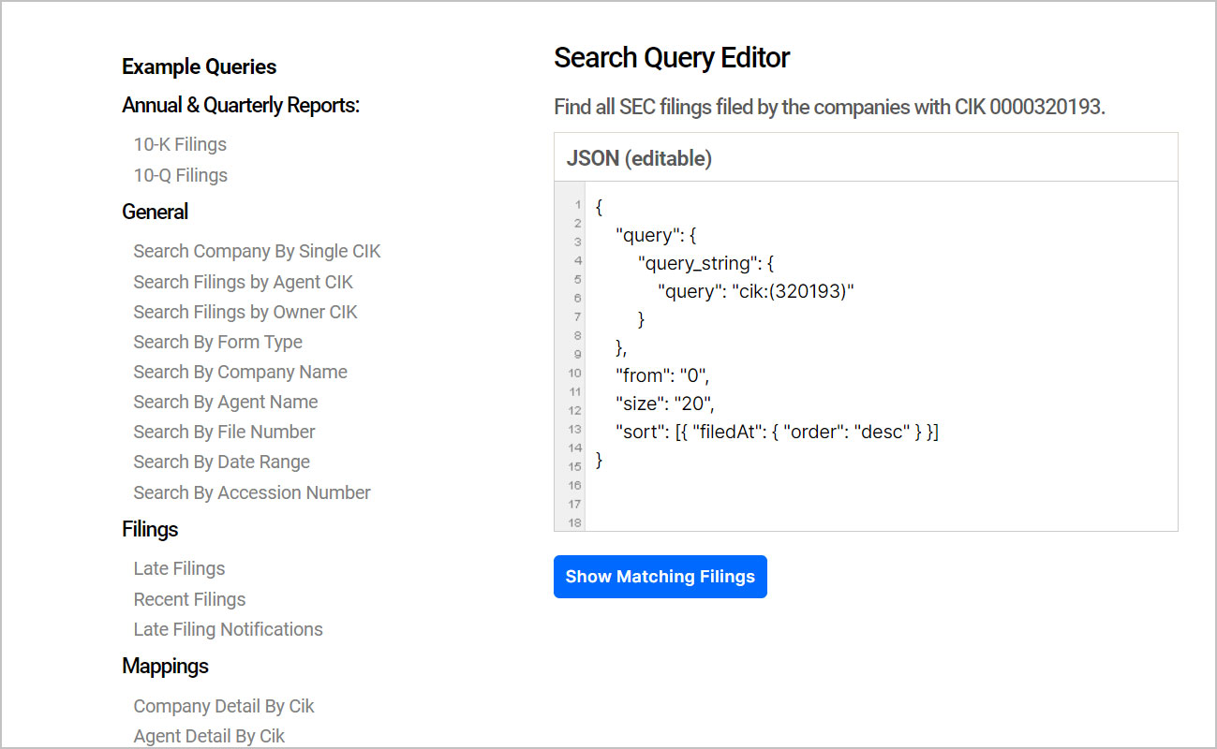Open the Search By Form Type query
1217x749 pixels.
tap(217, 342)
